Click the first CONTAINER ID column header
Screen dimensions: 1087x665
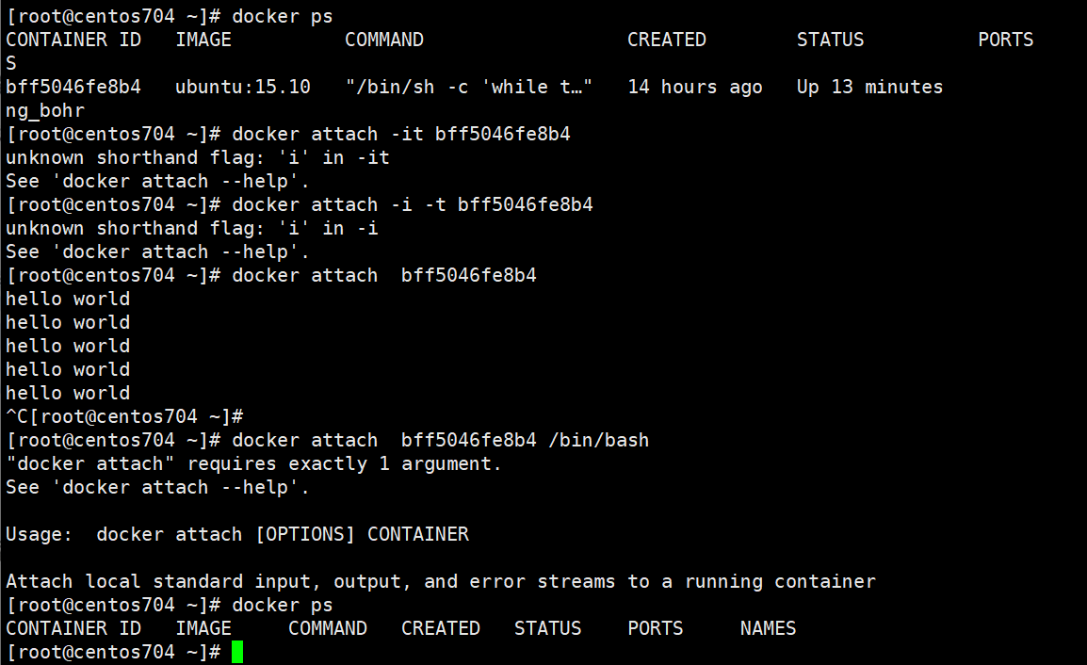73,40
